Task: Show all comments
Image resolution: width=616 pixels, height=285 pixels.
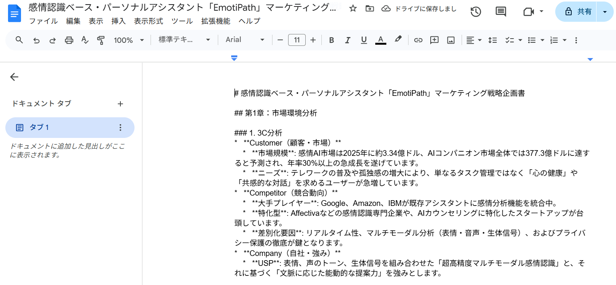Action: click(501, 12)
